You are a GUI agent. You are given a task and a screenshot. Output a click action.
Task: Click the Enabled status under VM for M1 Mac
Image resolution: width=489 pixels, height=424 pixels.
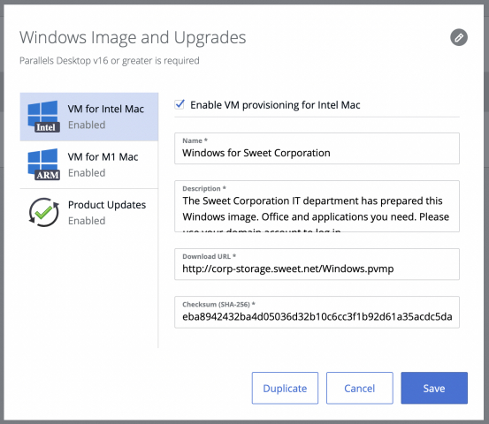(87, 172)
